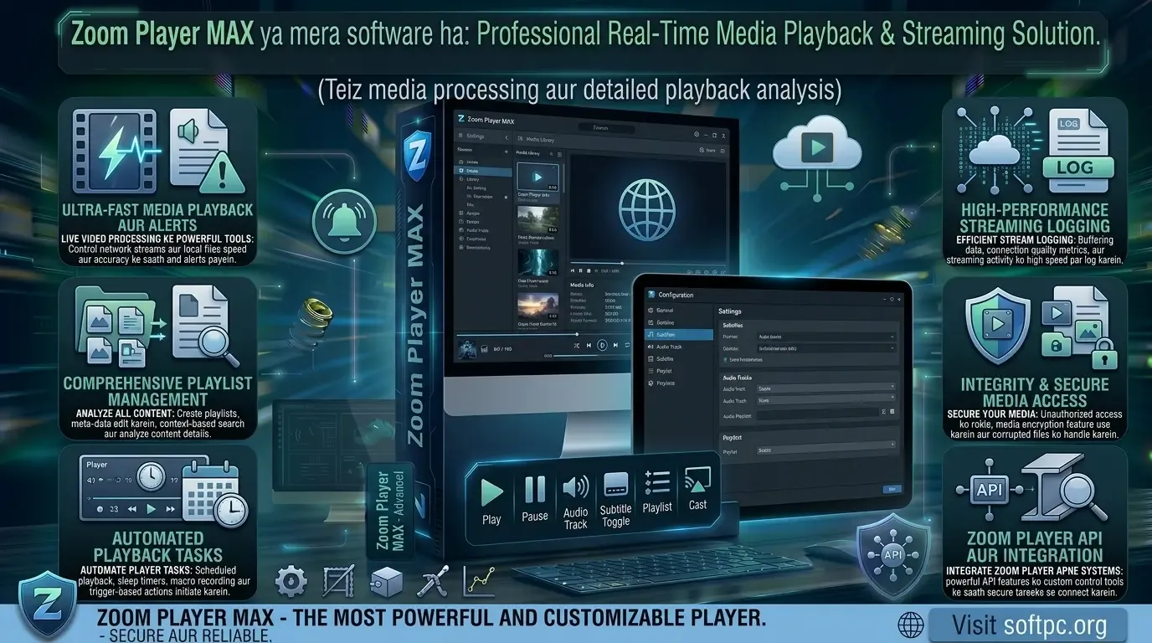Click the Z shield logo in footer
This screenshot has width=1152, height=643.
(x=47, y=604)
